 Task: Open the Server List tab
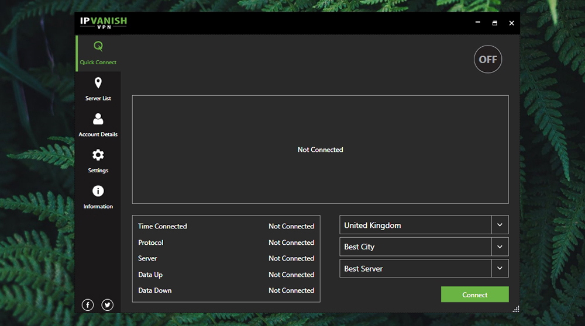98,89
